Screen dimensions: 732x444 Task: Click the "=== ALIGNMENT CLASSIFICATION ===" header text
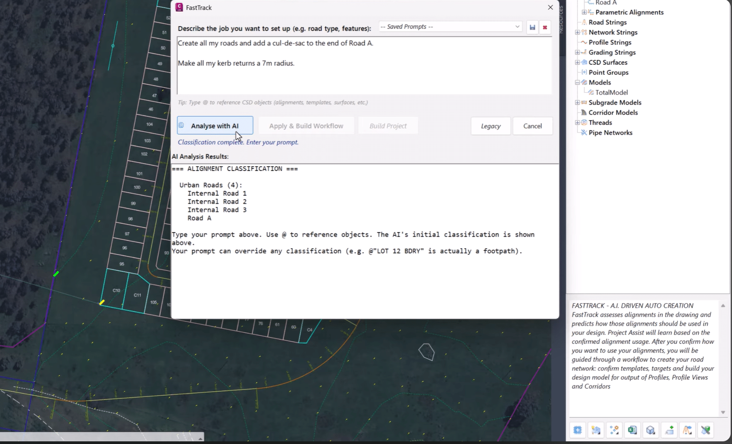tap(235, 169)
